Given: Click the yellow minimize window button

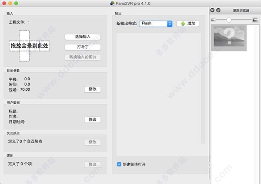Looking at the screenshot, I should (x=10, y=3).
